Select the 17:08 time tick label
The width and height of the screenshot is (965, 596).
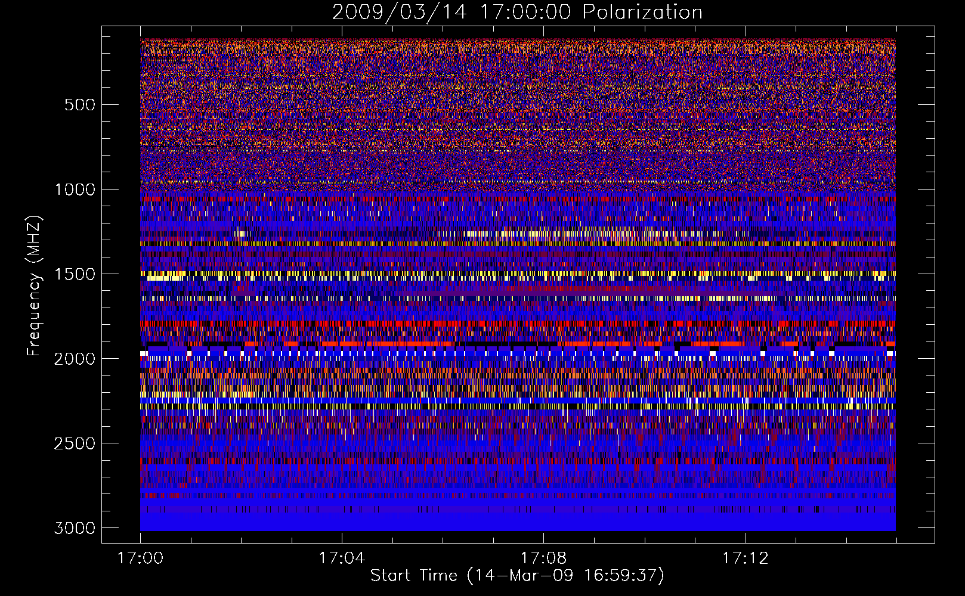(543, 558)
